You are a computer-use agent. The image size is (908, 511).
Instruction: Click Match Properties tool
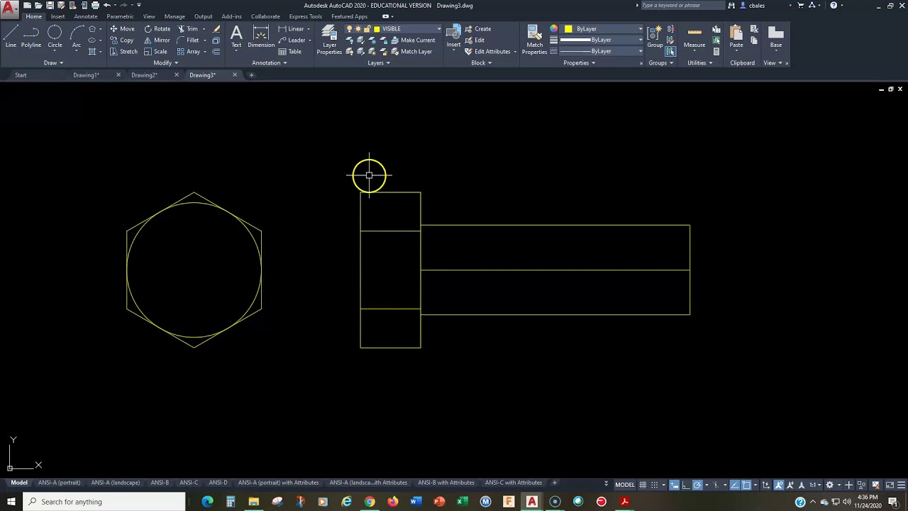coord(535,40)
